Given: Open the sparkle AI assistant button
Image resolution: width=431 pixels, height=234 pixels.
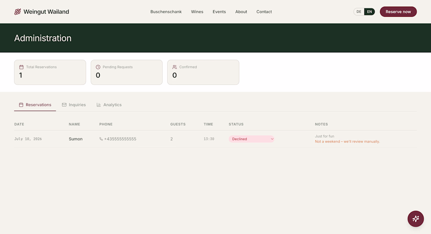Looking at the screenshot, I should pyautogui.click(x=416, y=219).
